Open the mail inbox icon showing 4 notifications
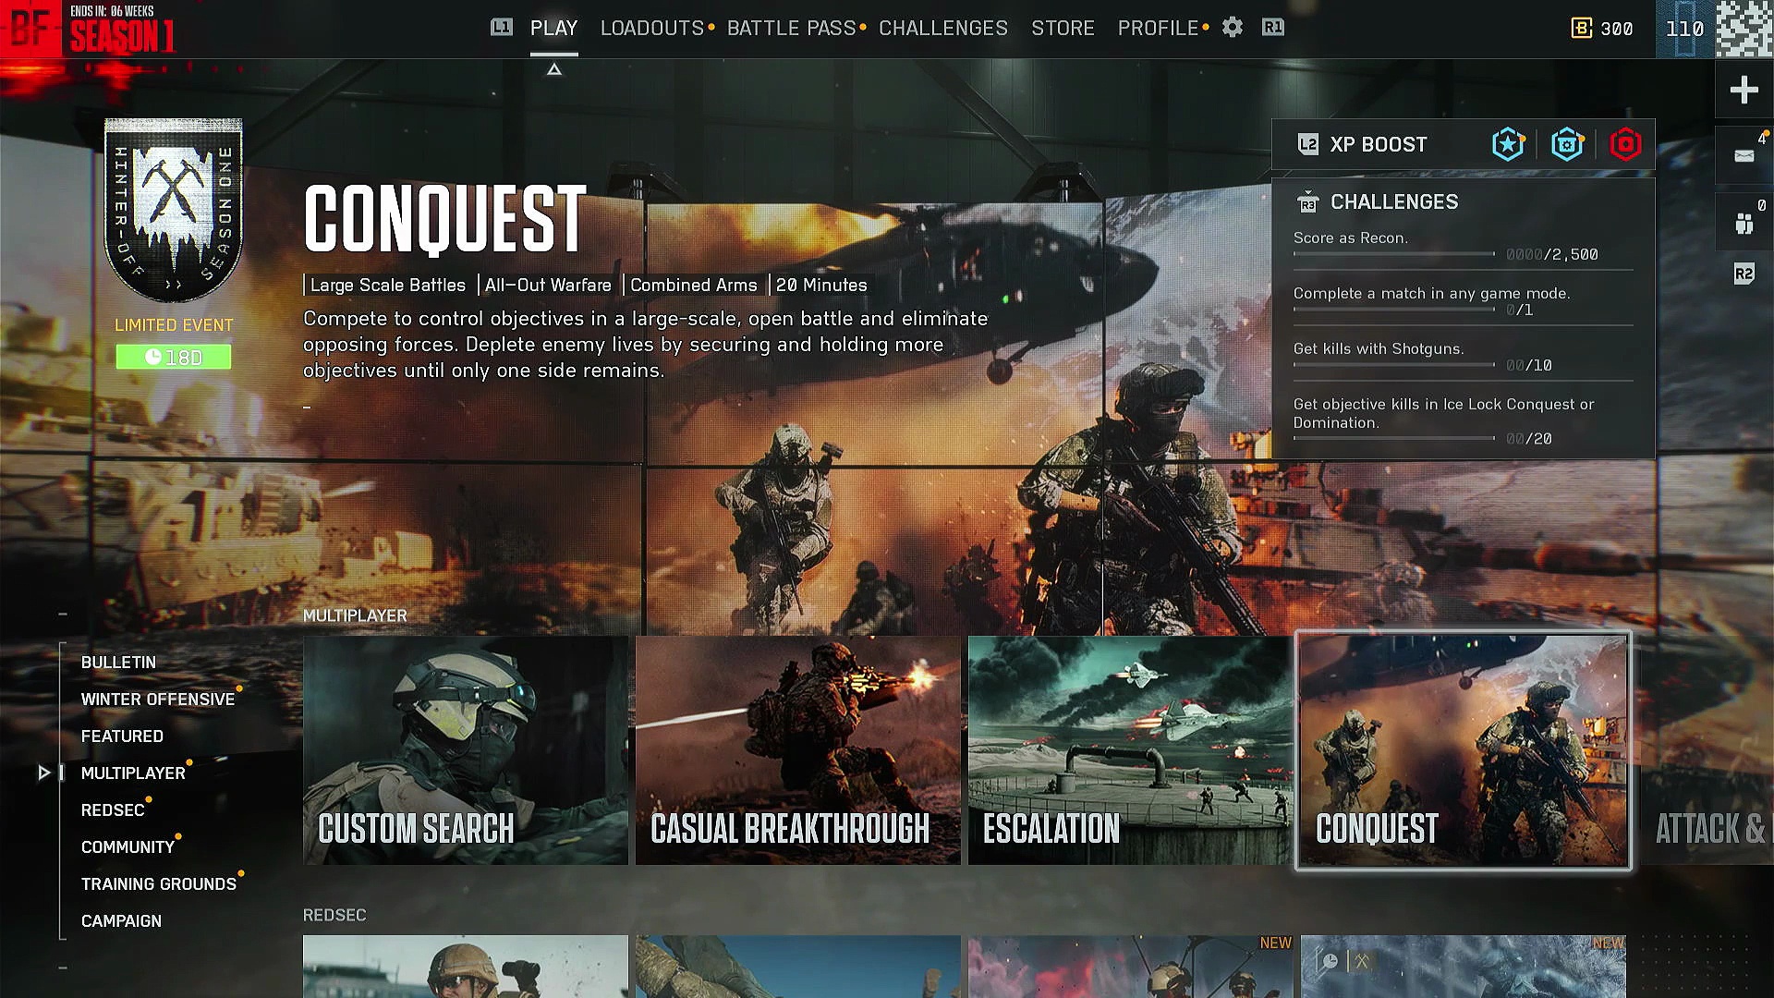 click(x=1744, y=155)
